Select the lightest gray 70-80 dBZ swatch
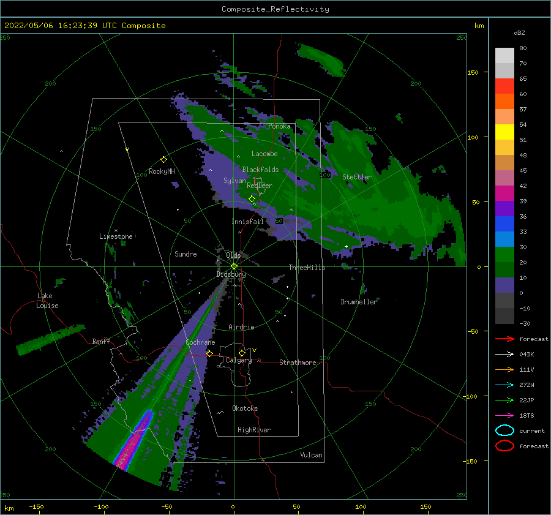Image resolution: width=551 pixels, height=515 pixels. pyautogui.click(x=504, y=56)
